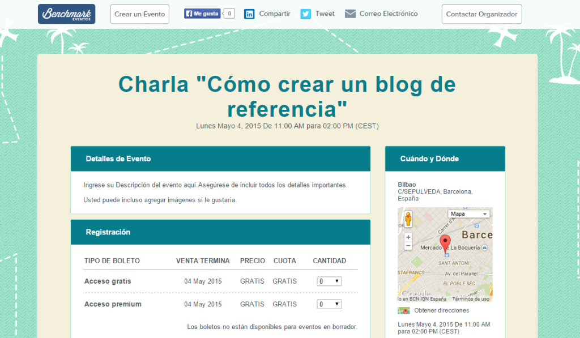The height and width of the screenshot is (338, 580).
Task: Share the event with Tweet link
Action: pos(325,14)
